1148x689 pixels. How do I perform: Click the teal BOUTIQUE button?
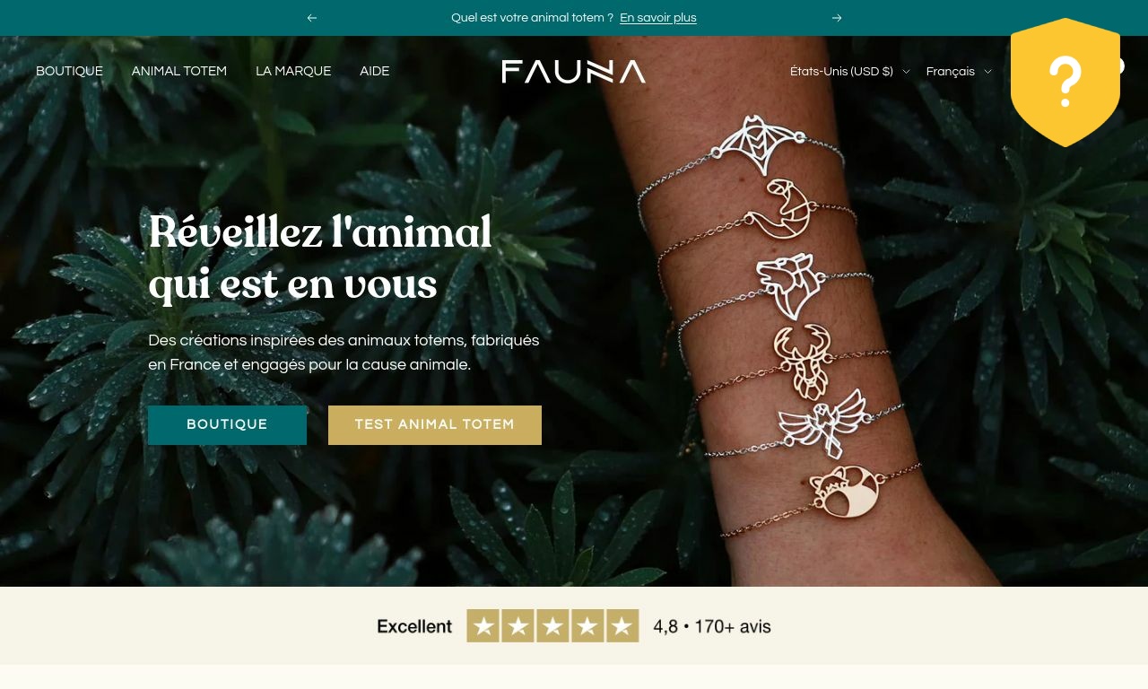click(x=227, y=425)
